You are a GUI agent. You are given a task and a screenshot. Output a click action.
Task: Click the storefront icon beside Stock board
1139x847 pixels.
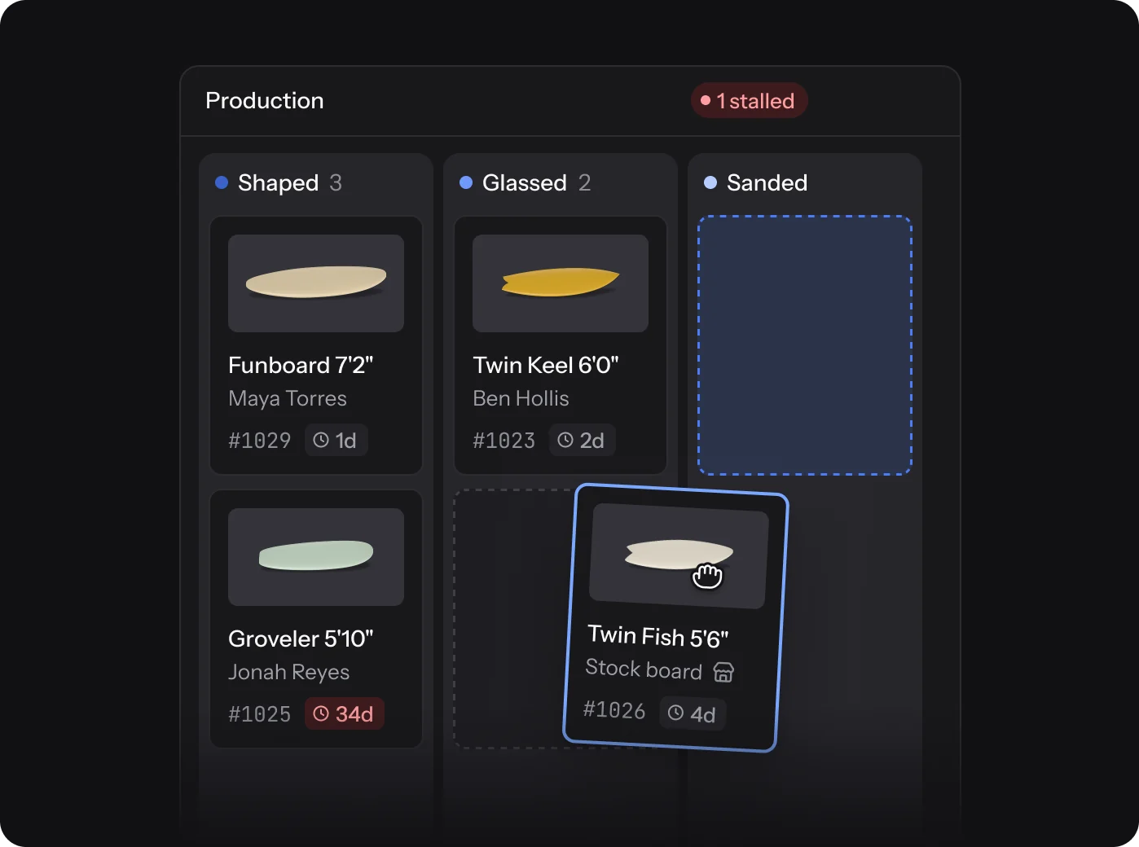pos(723,673)
